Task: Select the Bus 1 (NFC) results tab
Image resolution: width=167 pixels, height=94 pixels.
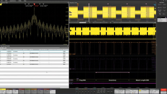Action: pyautogui.click(x=3, y=48)
